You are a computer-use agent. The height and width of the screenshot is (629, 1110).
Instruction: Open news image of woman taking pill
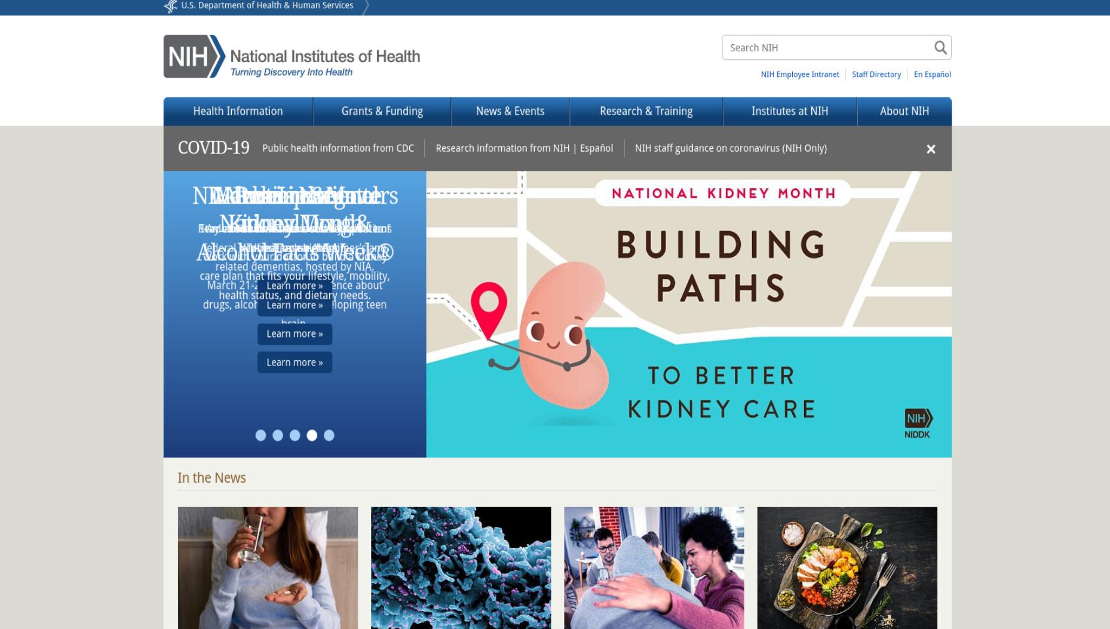click(x=268, y=567)
